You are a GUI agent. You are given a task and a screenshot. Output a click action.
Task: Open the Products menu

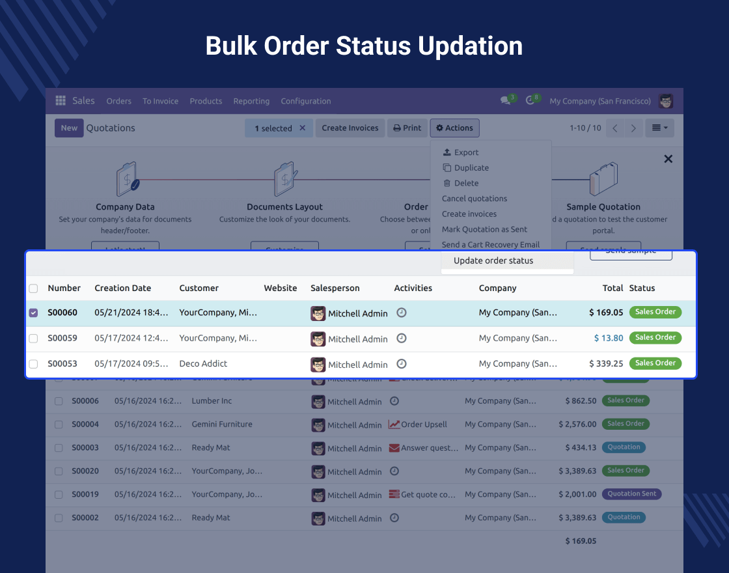coord(206,101)
